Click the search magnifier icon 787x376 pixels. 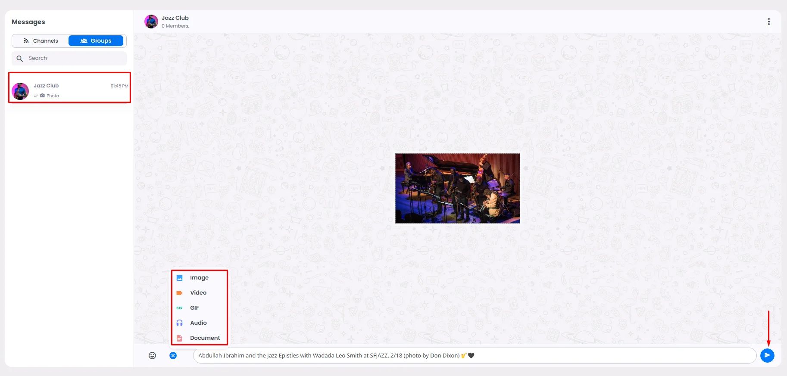pyautogui.click(x=19, y=58)
